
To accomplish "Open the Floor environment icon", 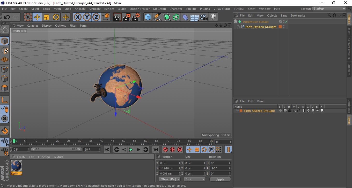I will 194,17.
